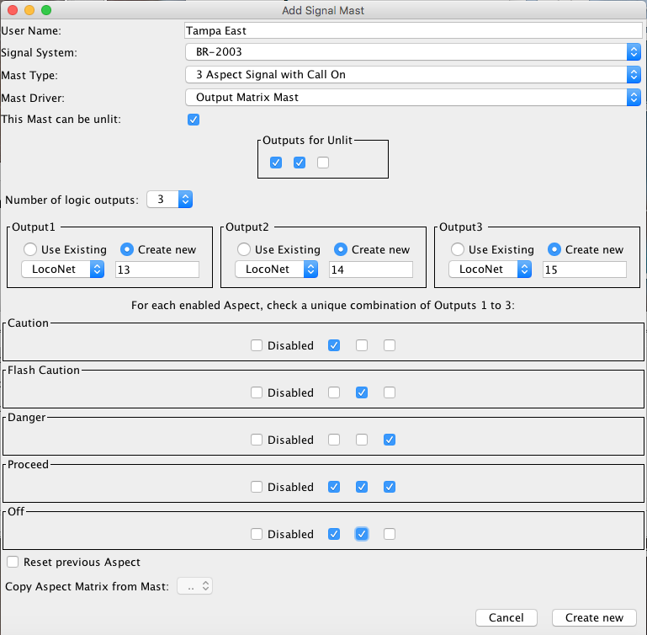This screenshot has width=647, height=635.
Task: Click the green zoom window button
Action: 45,10
